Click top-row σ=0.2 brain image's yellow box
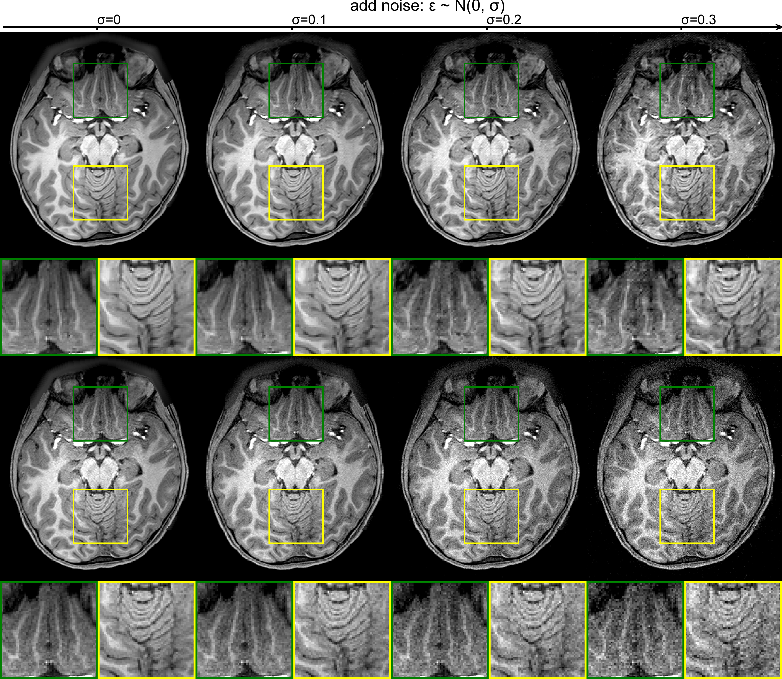 click(x=491, y=192)
